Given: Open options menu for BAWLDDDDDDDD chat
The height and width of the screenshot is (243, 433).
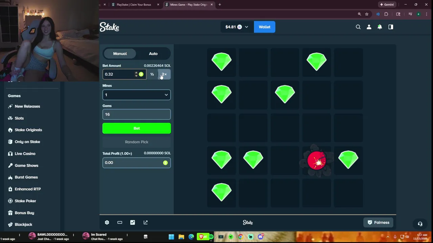Looking at the screenshot, I should 73,235.
